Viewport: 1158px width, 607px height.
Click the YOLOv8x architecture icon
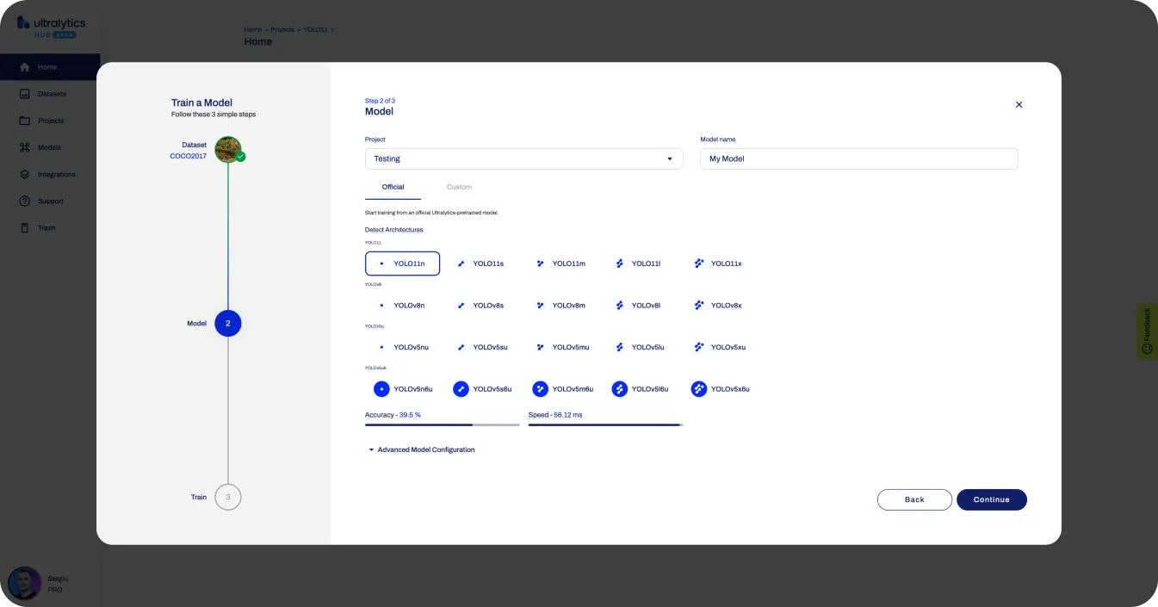click(699, 306)
